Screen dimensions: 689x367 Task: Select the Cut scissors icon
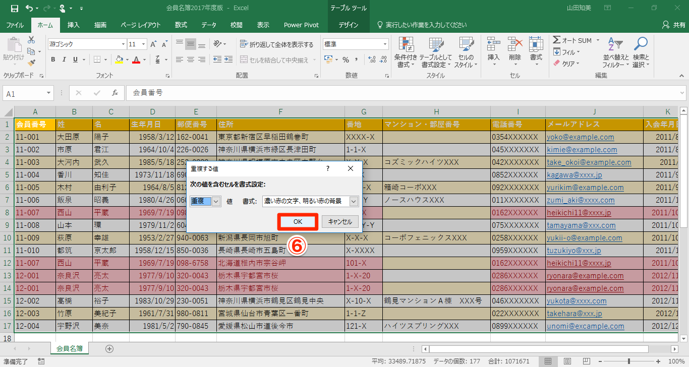[31, 40]
